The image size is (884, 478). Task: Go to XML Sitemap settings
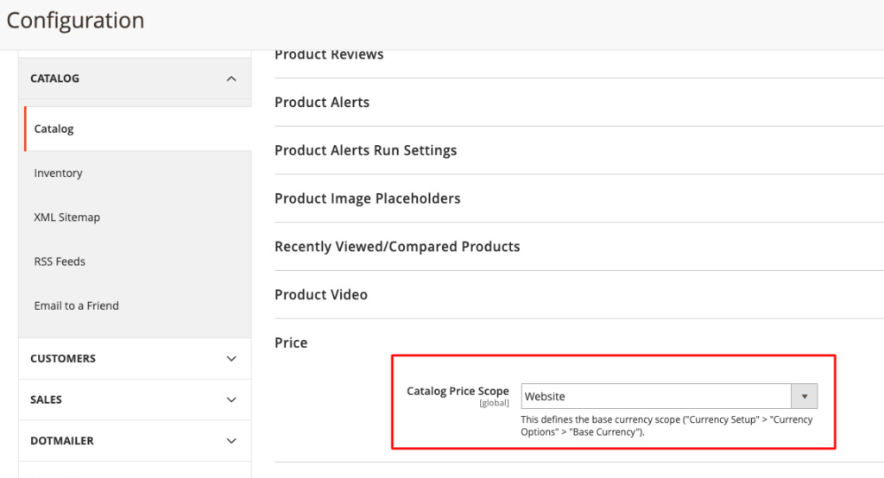[66, 217]
